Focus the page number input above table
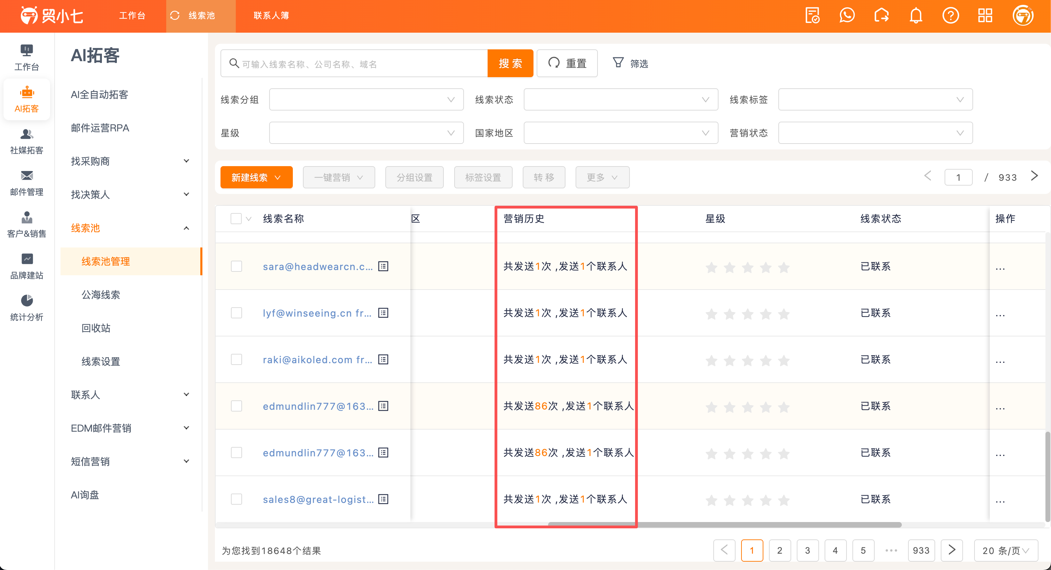 pyautogui.click(x=958, y=177)
